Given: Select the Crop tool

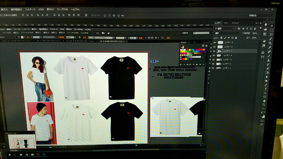Looking at the screenshot, I should [x=270, y=43].
